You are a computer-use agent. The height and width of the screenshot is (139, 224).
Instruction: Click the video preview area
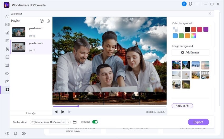point(109,61)
